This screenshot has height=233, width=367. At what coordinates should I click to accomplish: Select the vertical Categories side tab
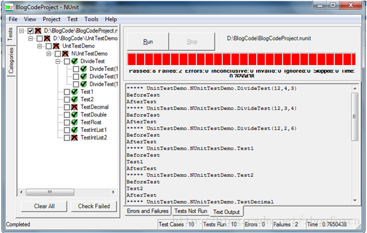point(11,61)
